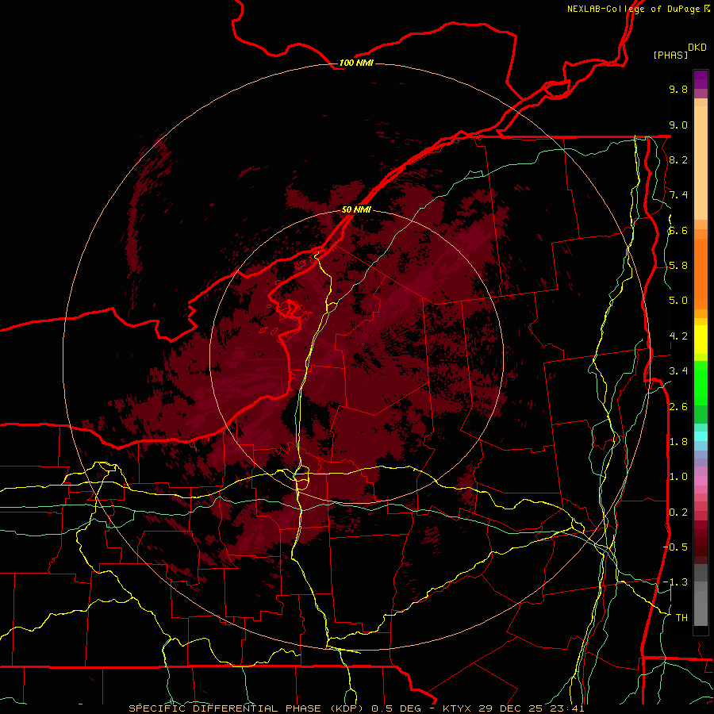Viewport: 714px width, 714px height.
Task: Select the -0.5 value on the color scale
Action: (675, 547)
